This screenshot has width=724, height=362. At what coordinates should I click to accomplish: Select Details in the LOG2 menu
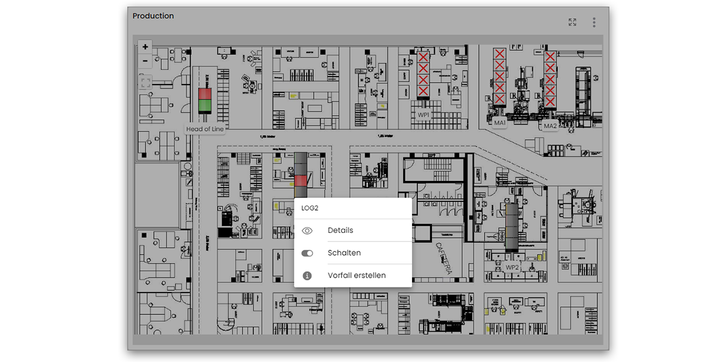[340, 230]
